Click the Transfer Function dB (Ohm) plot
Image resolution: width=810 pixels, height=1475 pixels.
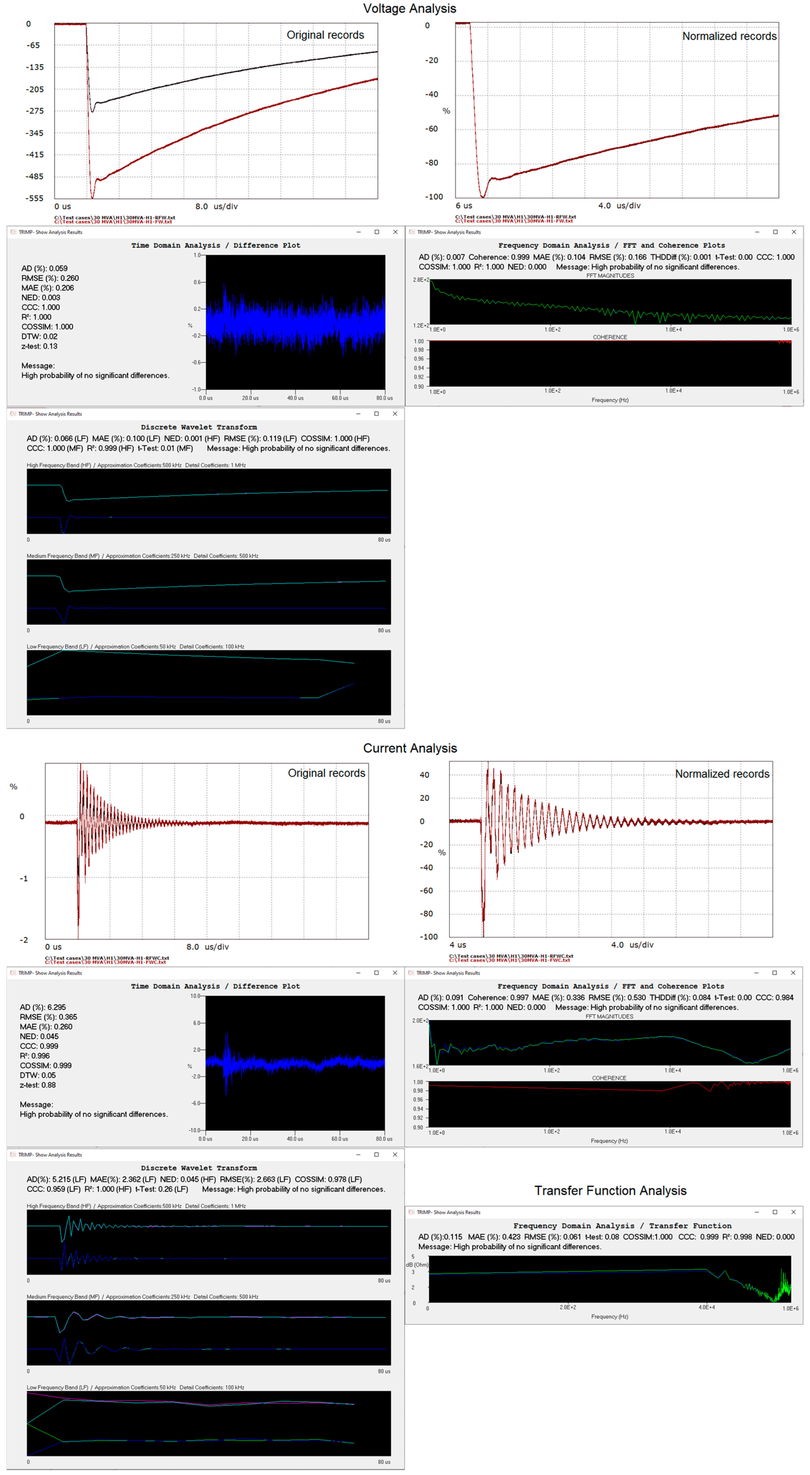tap(609, 1279)
